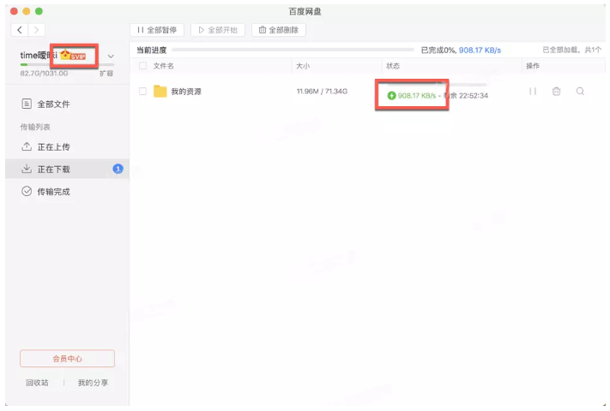Close the window with the red button
Image resolution: width=610 pixels, height=411 pixels.
click(x=14, y=11)
